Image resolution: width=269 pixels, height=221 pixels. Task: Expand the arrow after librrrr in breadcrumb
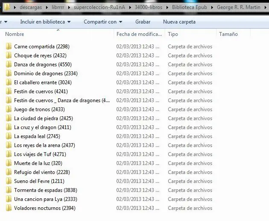tap(69, 7)
